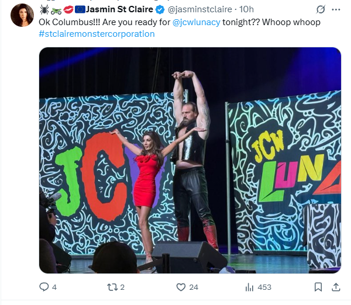Viewport: 351px width, 305px height.
Task: Click the 453 views count
Action: [264, 287]
